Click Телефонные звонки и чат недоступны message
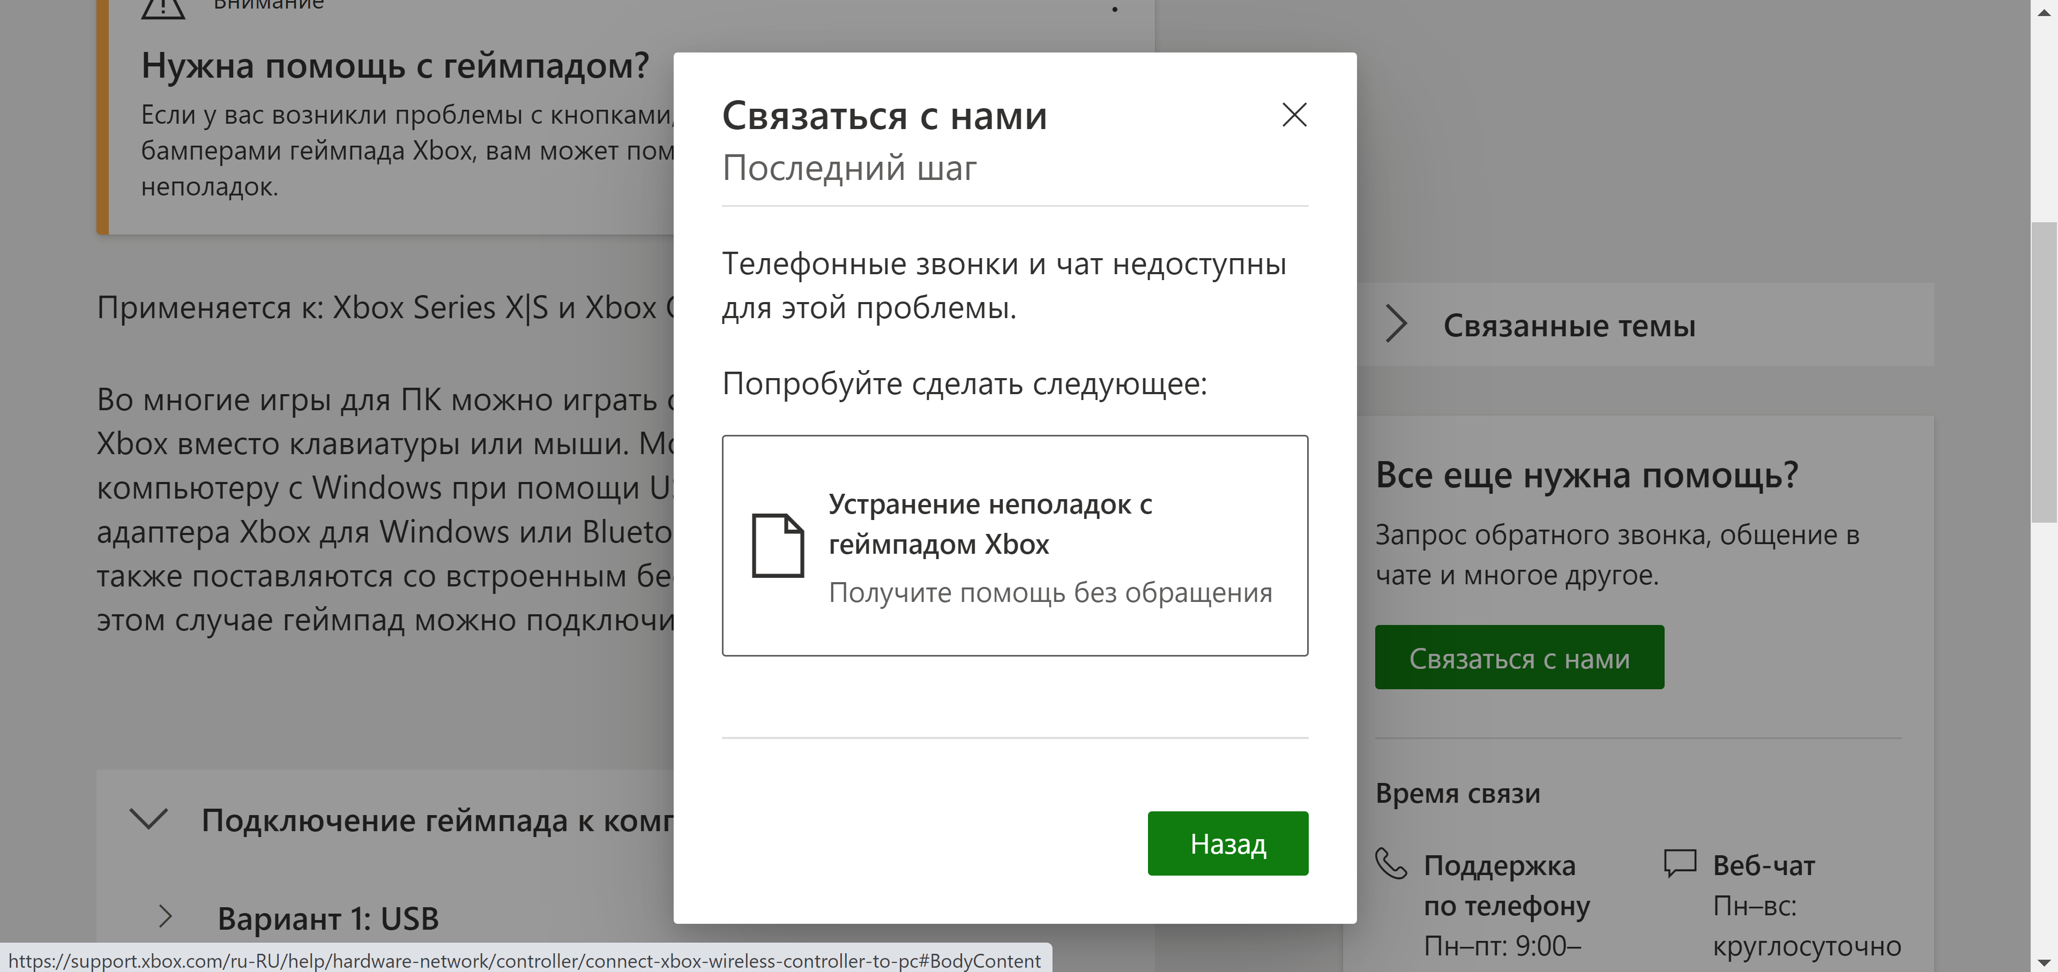This screenshot has height=972, width=2058. pos(1003,285)
